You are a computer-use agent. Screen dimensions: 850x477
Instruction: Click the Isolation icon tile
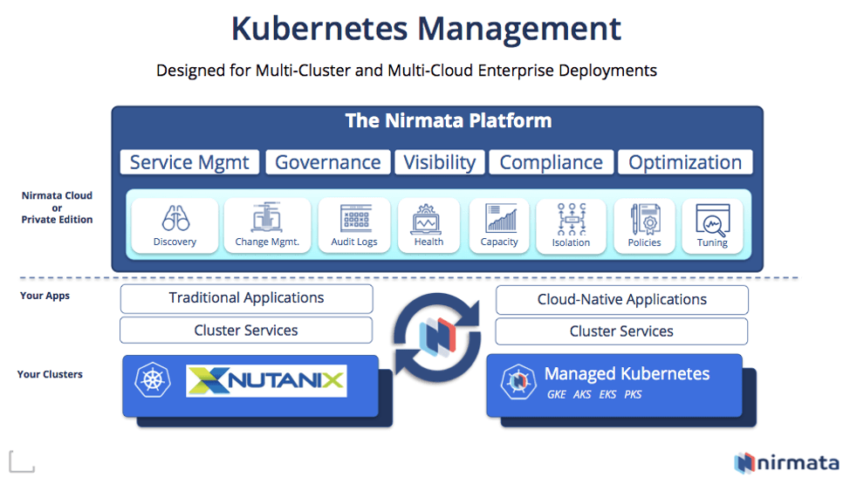(571, 227)
